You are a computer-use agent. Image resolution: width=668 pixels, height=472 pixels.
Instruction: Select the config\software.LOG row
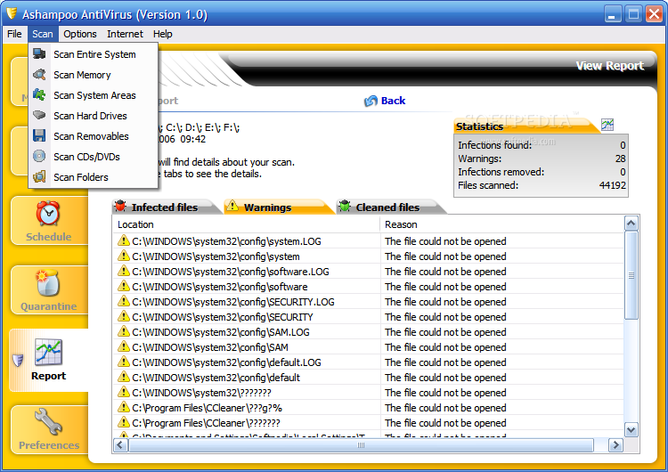click(369, 272)
